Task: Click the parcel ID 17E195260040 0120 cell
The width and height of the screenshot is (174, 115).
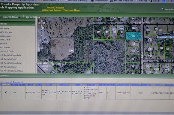Action: (64, 92)
